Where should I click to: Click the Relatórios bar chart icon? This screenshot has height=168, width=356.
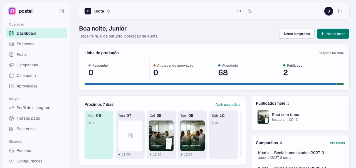11,129
